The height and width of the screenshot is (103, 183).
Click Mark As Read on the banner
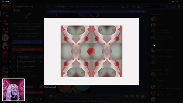[137, 12]
